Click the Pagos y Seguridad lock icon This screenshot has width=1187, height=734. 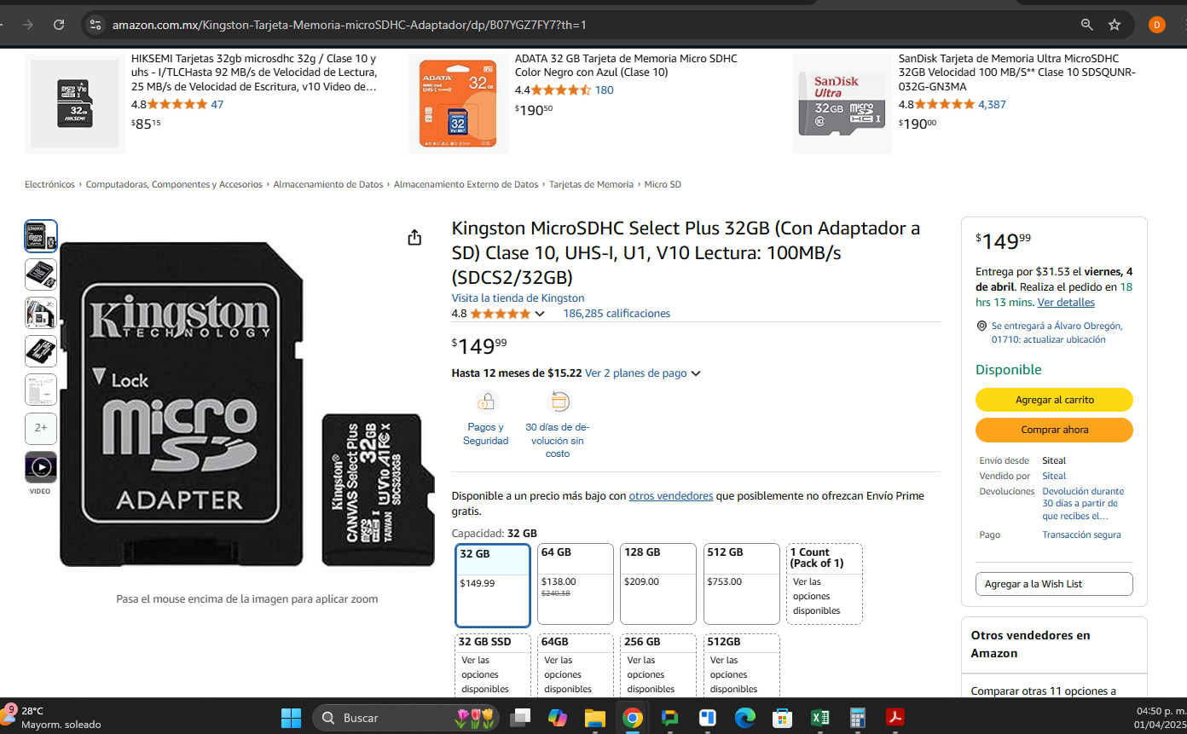(x=486, y=402)
